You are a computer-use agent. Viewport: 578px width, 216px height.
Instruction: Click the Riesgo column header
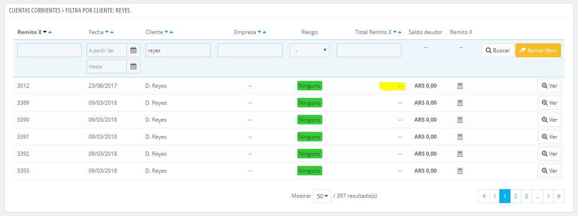coord(310,32)
